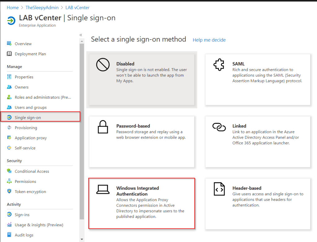Click the Overview grid icon in sidebar
317x242 pixels.
click(9, 44)
